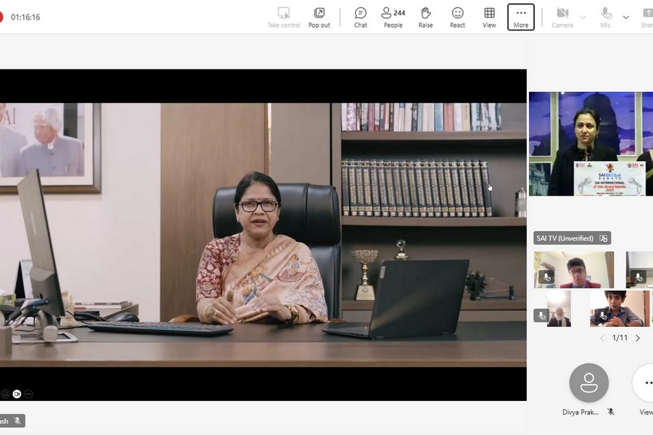The image size is (653, 435).
Task: Pop out the shared content
Action: (319, 17)
